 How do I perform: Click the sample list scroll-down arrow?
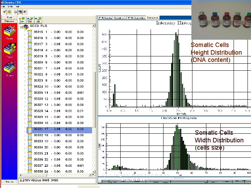coord(94,172)
